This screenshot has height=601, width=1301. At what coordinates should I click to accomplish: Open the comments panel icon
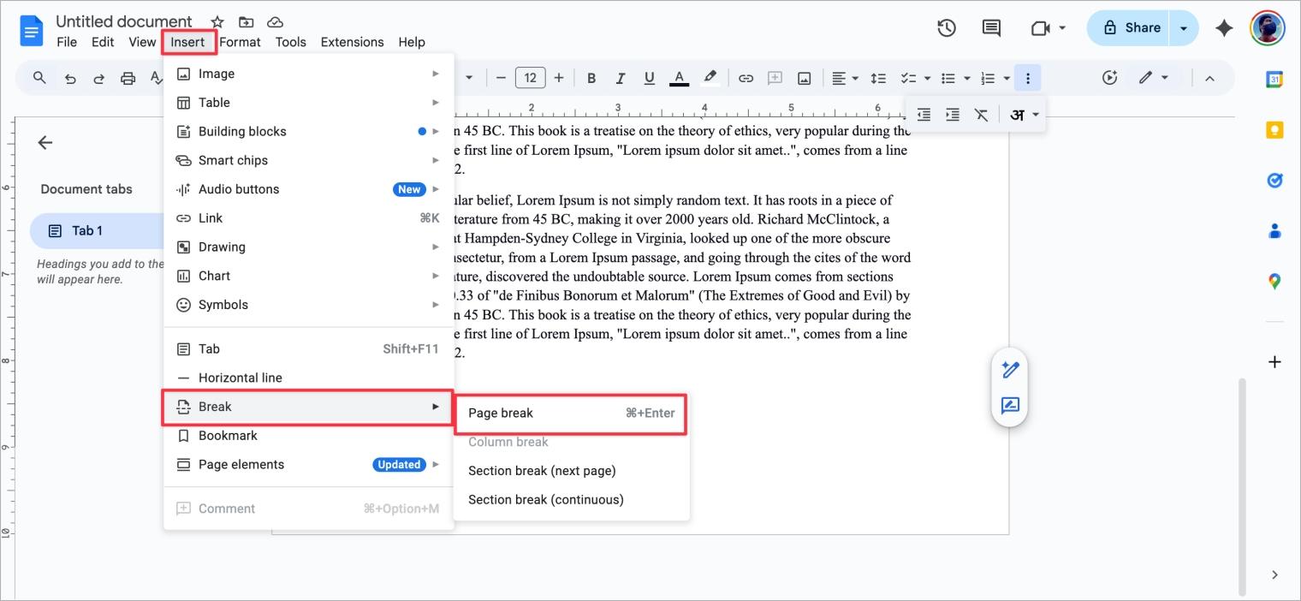(x=991, y=28)
